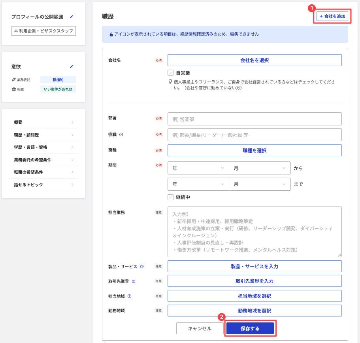Click the briefcase icon beside 転職
The width and height of the screenshot is (360, 343).
pos(14,89)
